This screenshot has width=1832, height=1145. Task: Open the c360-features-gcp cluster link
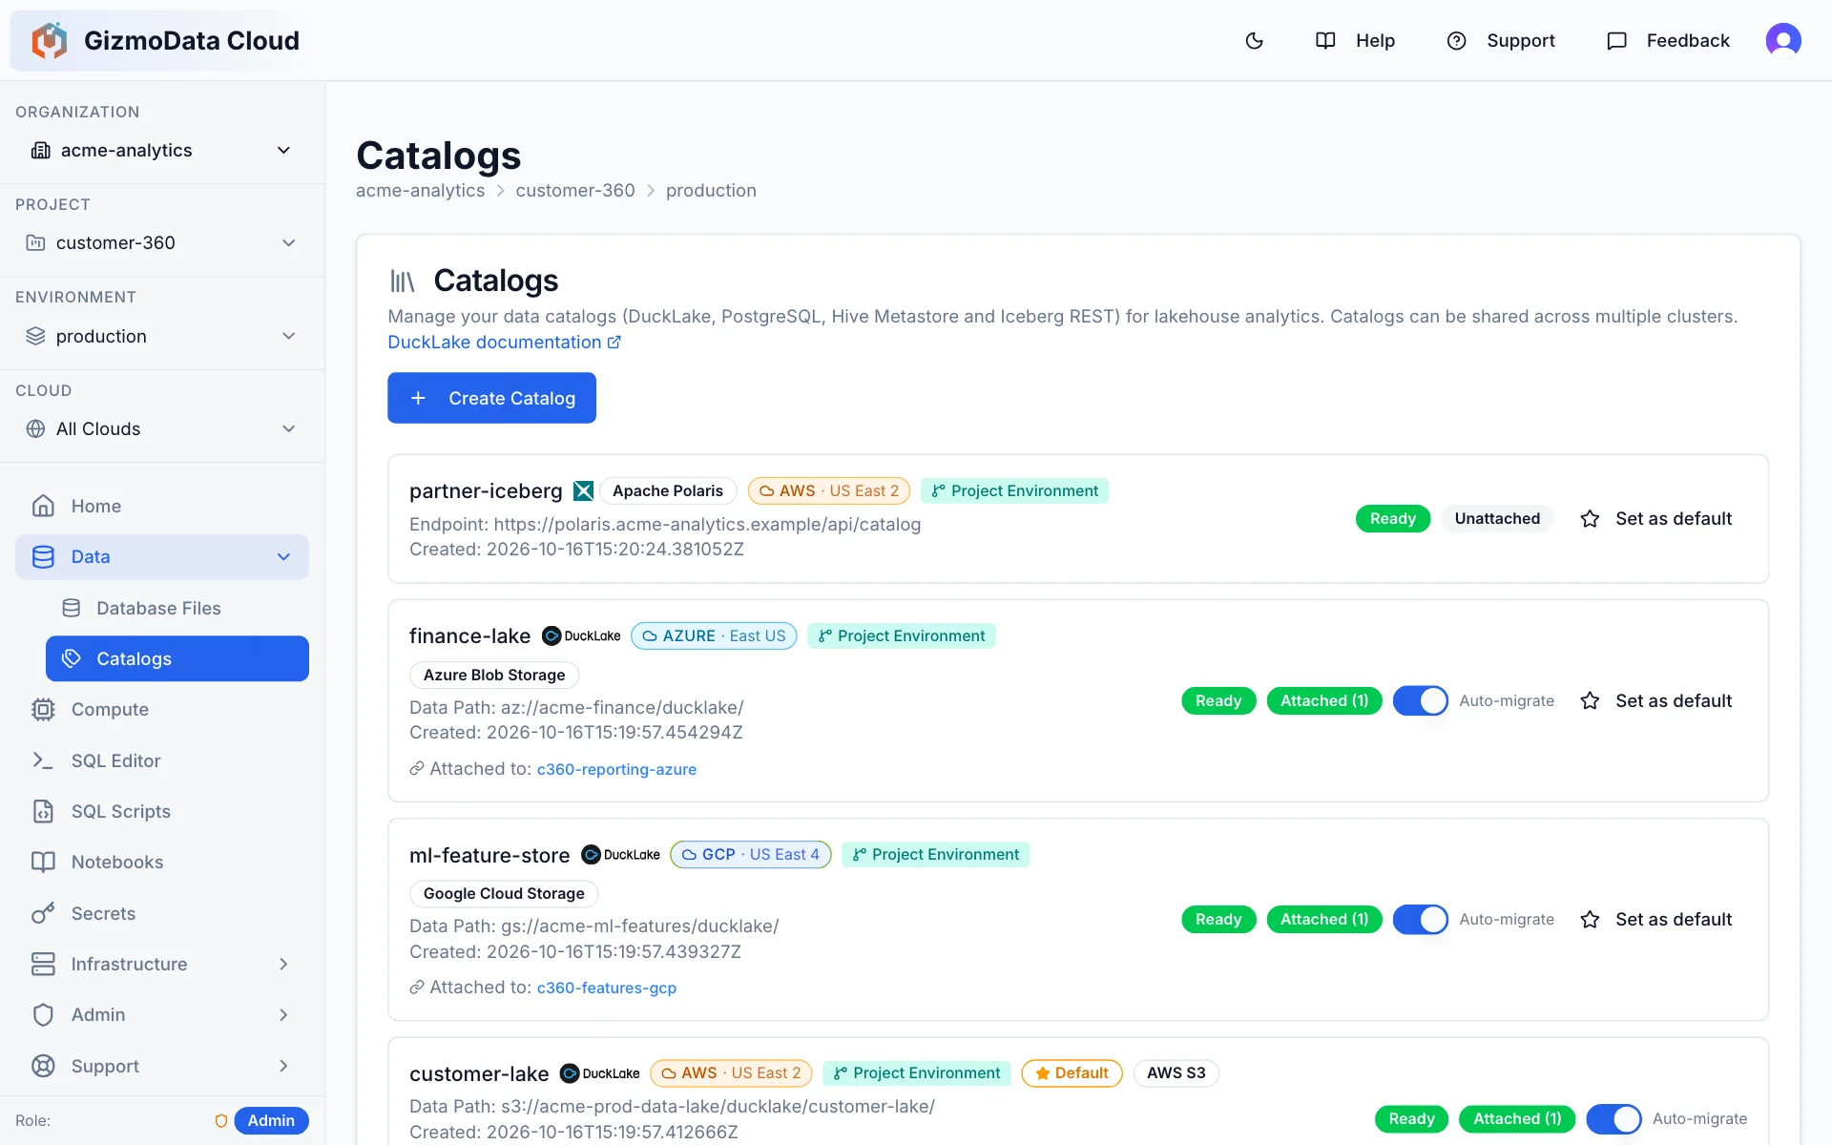point(607,988)
